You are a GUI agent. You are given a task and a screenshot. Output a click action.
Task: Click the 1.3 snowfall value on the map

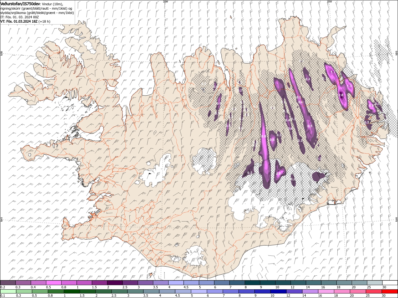[349, 86]
